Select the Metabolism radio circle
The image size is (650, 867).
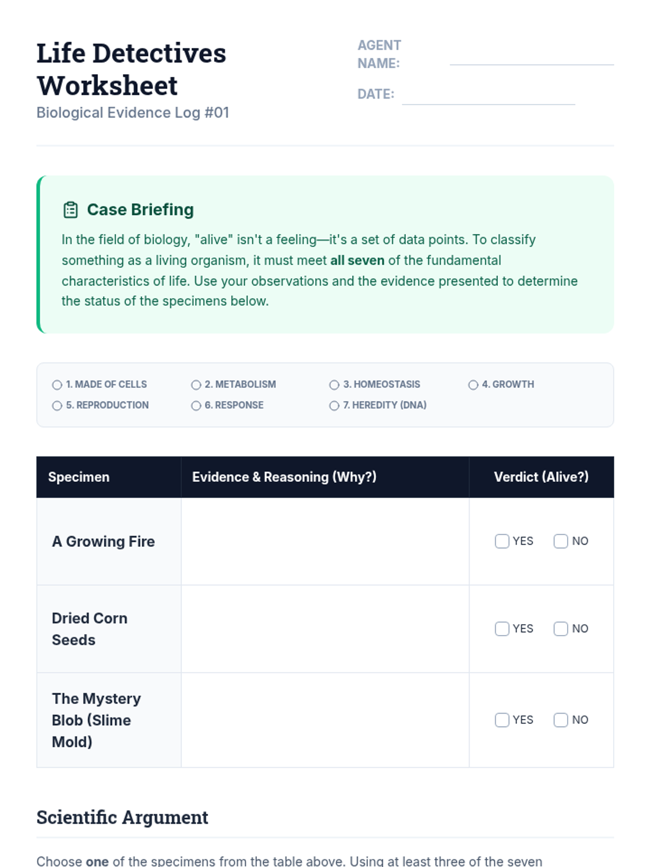[x=196, y=385]
